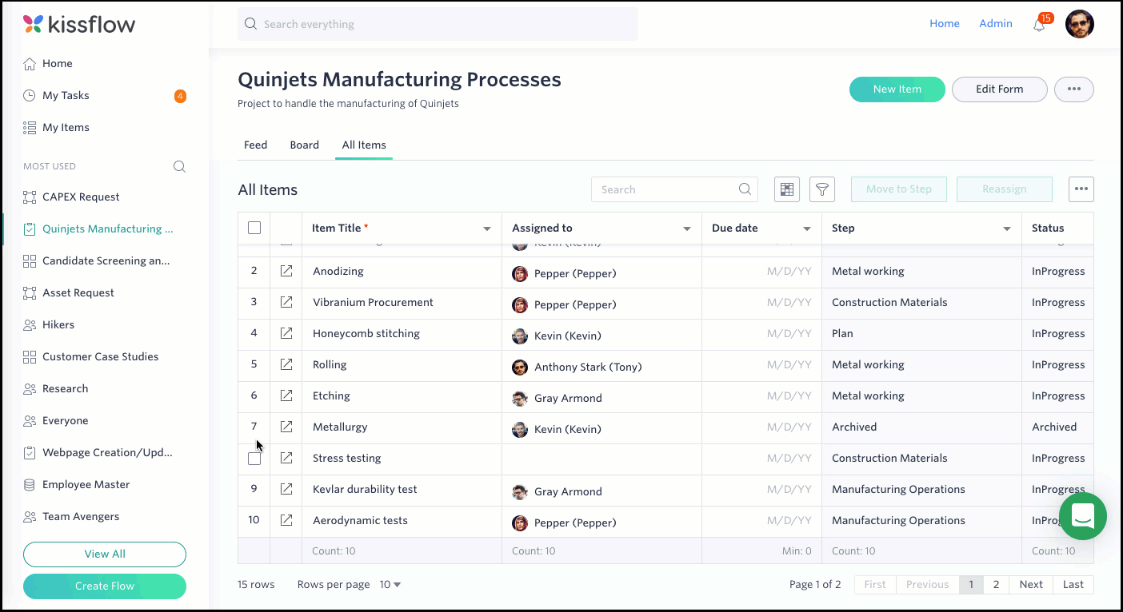Click the magnifier icon in the All Items search box
1123x612 pixels.
tap(745, 189)
